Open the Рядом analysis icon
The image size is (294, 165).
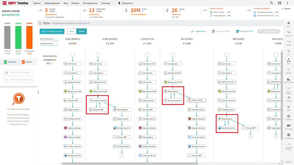coord(288,107)
